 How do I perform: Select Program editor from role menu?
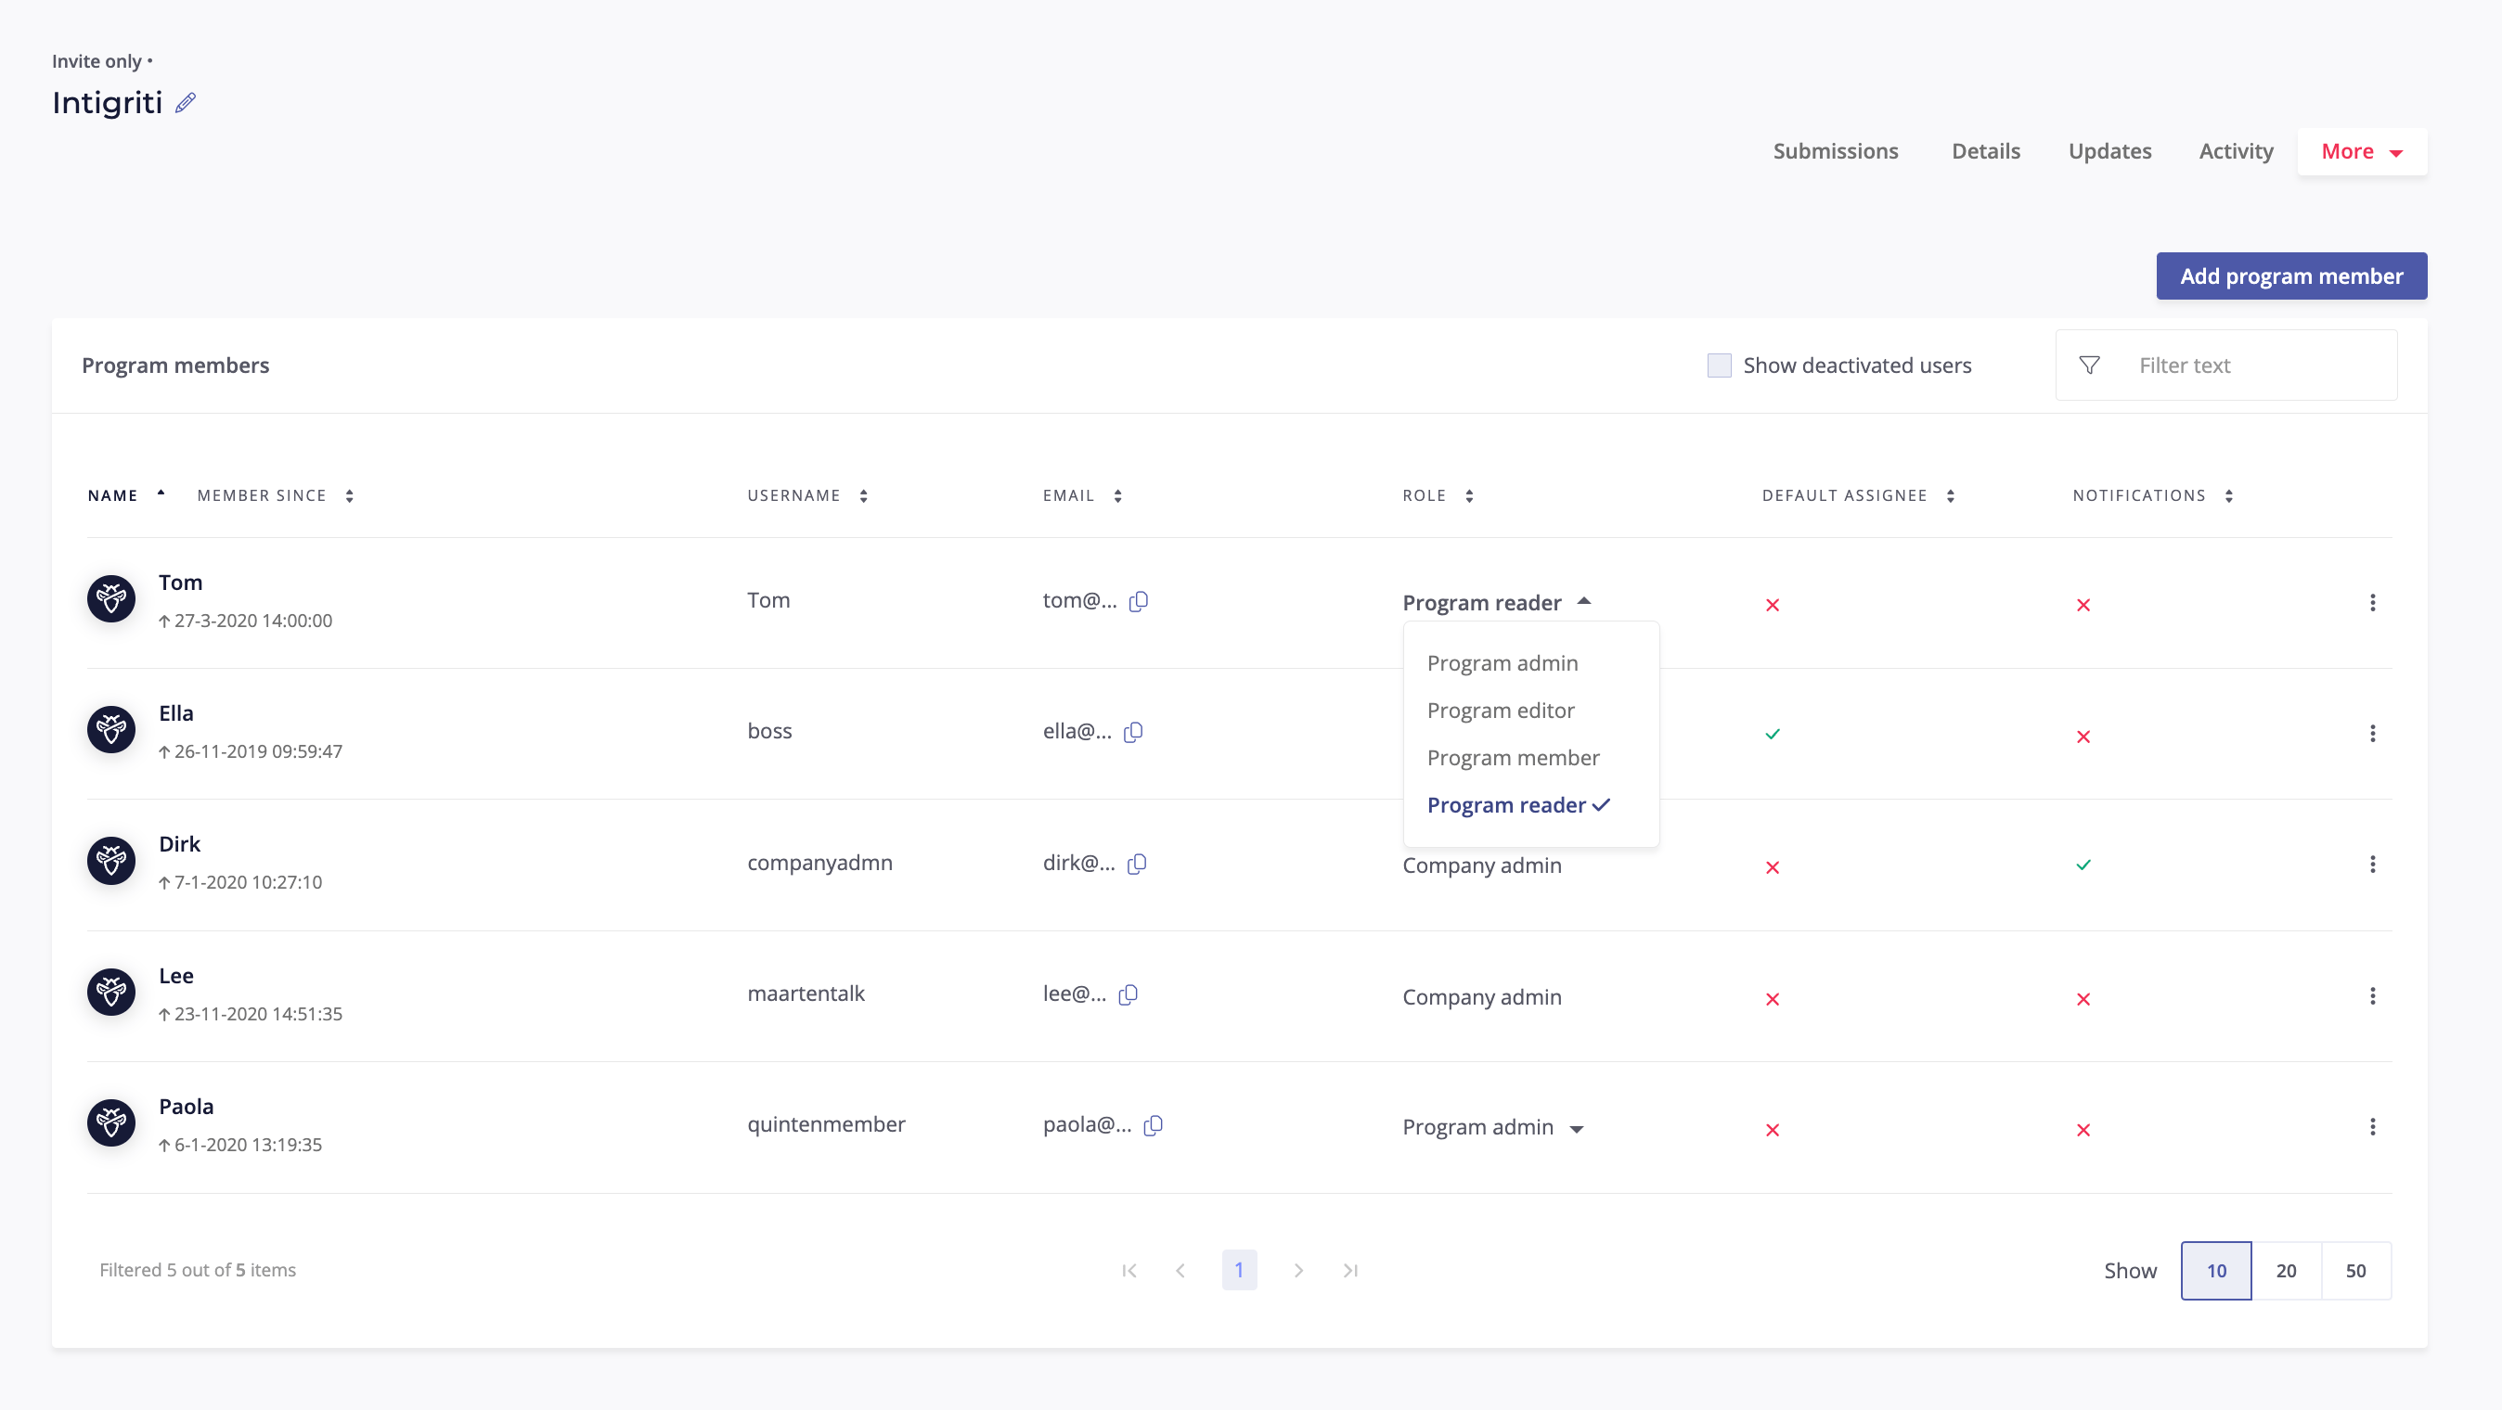coord(1501,711)
